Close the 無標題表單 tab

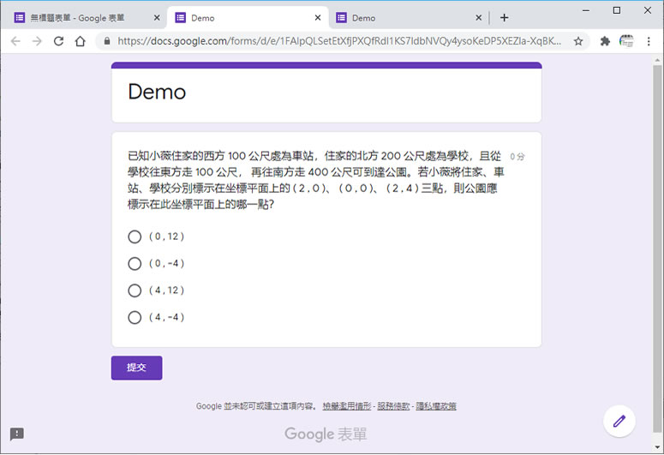(157, 18)
